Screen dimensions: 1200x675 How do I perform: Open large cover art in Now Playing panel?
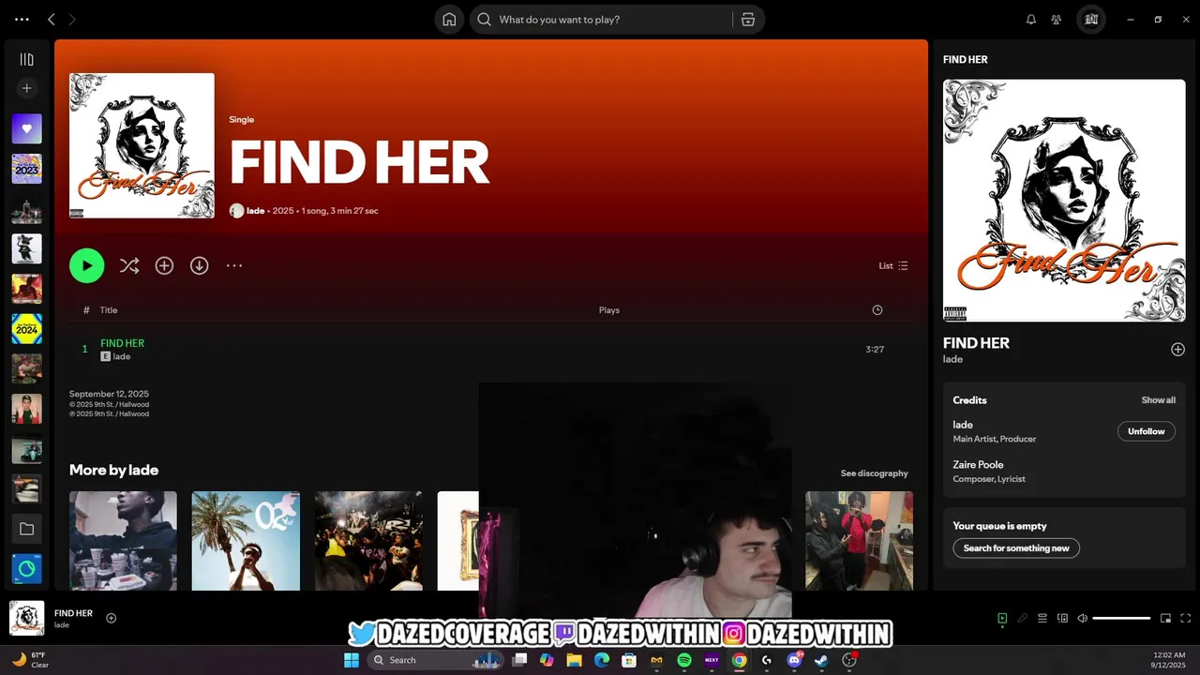[1064, 201]
